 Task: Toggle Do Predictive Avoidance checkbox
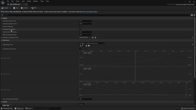point(80,29)
